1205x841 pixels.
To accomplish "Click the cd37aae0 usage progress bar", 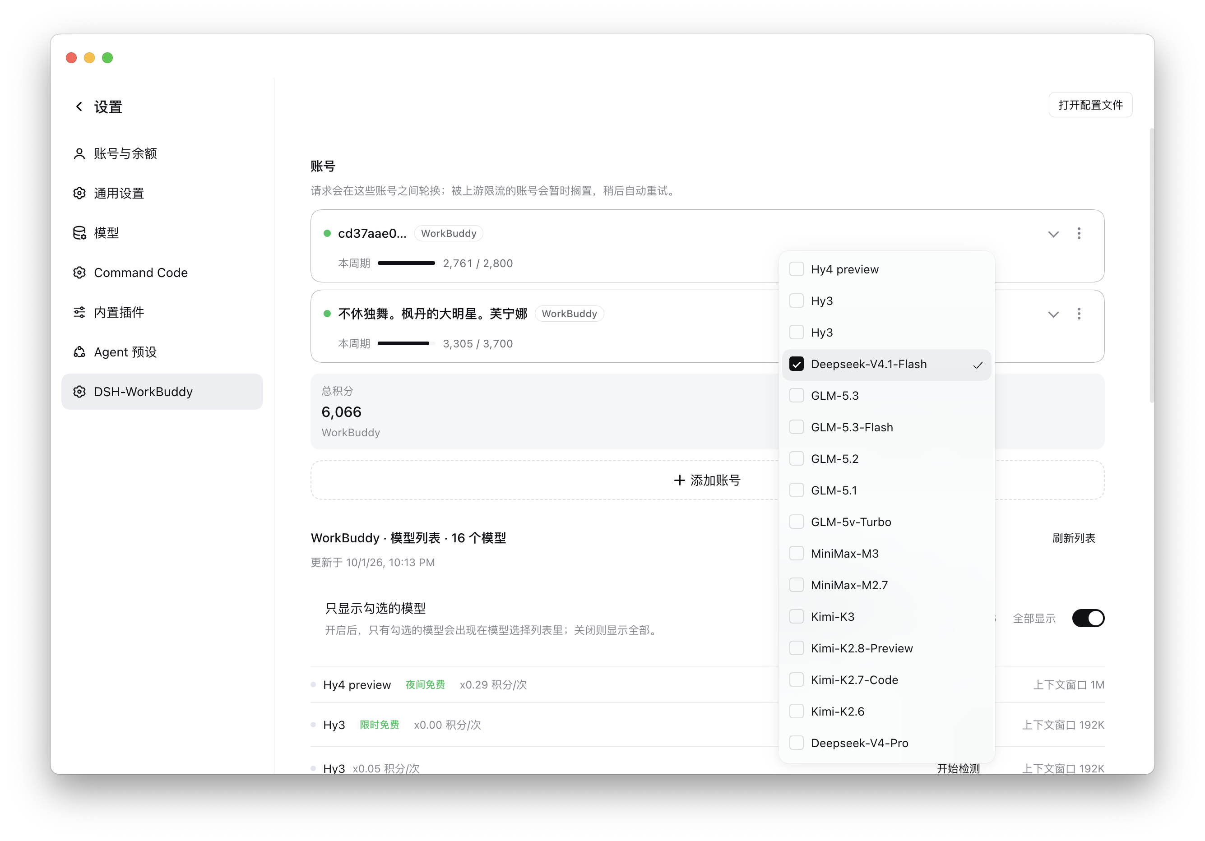I will (x=406, y=263).
